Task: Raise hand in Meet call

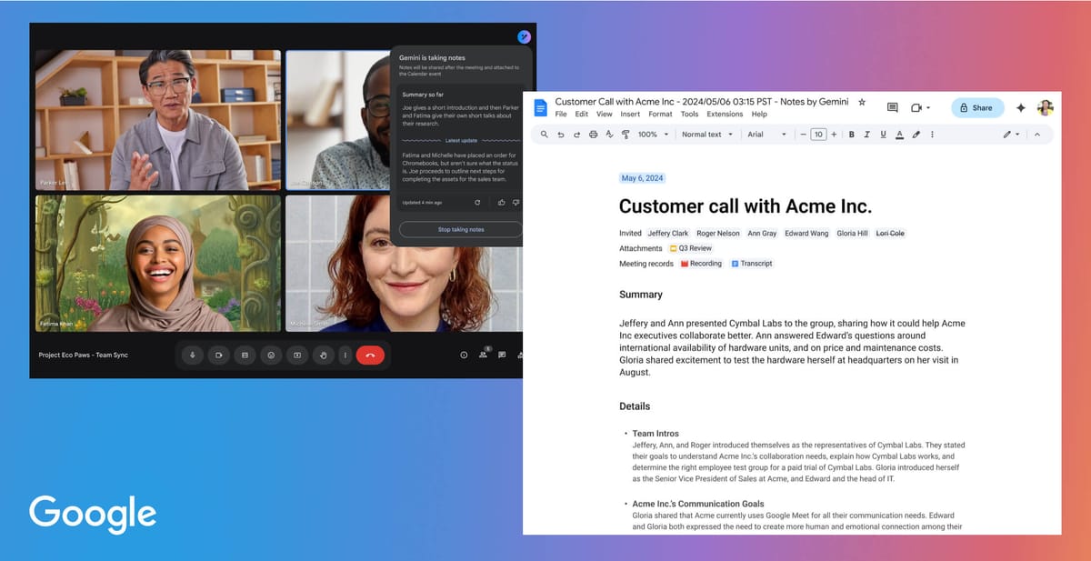Action: pyautogui.click(x=323, y=356)
